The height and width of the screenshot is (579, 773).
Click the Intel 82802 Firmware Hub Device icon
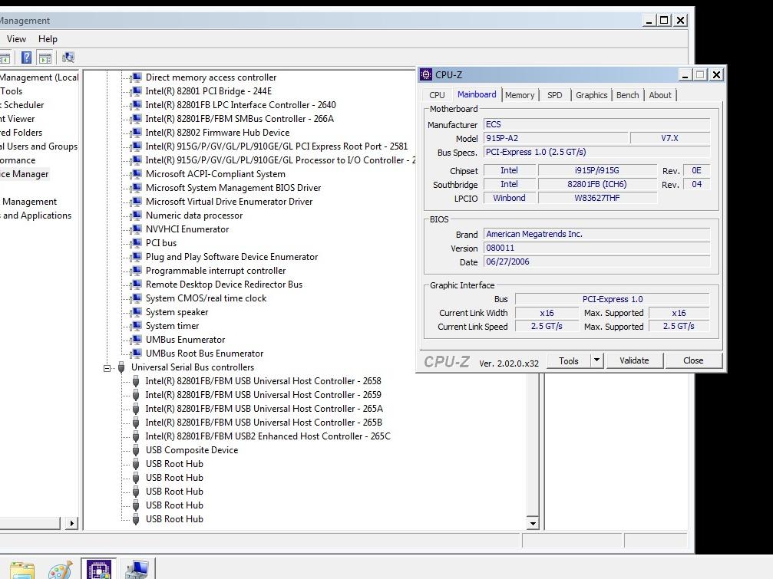pos(136,133)
